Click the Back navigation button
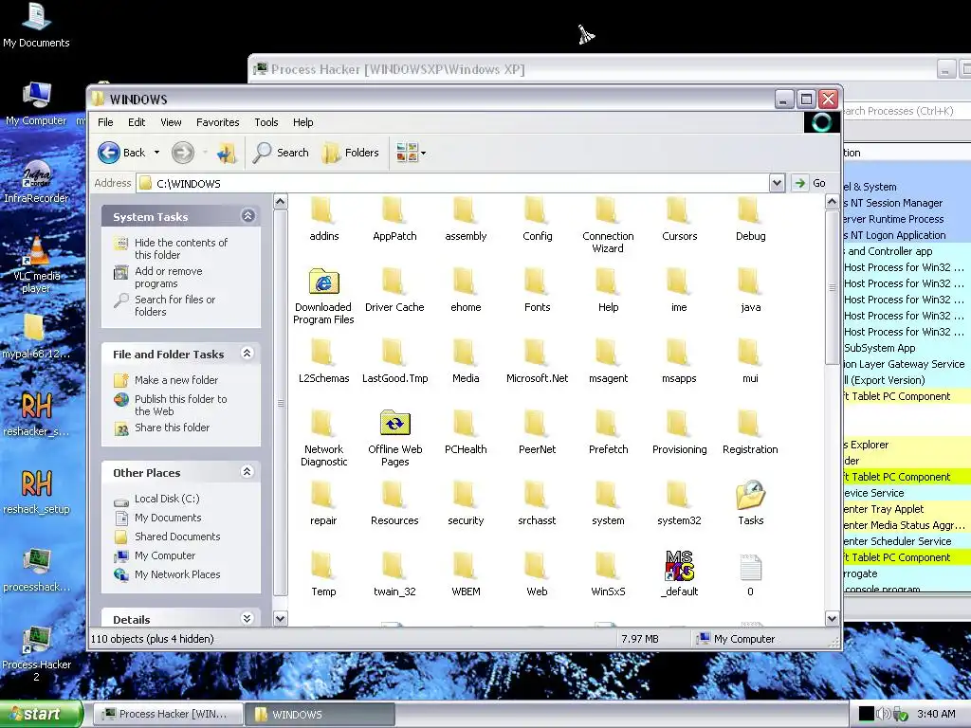Viewport: 971px width, 728px height. click(x=122, y=153)
